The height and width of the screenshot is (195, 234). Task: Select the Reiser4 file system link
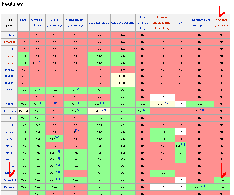tap(9, 187)
